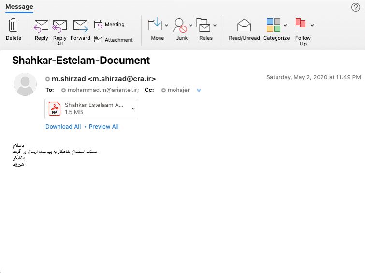
Task: Open the help question mark icon
Action: click(355, 7)
